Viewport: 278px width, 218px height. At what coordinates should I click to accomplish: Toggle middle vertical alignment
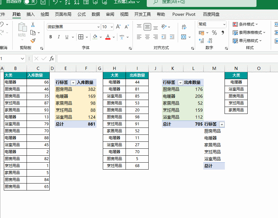pyautogui.click(x=147, y=27)
